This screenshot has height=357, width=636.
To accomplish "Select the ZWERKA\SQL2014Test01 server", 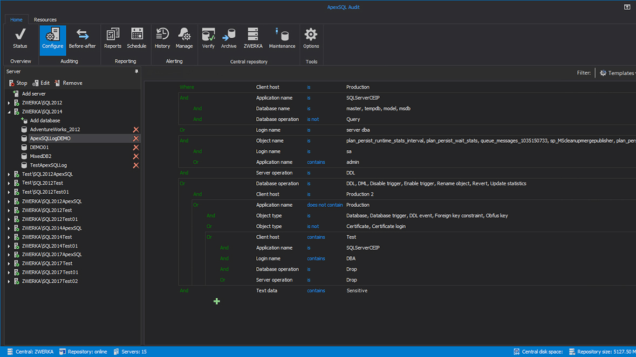I will pos(50,246).
